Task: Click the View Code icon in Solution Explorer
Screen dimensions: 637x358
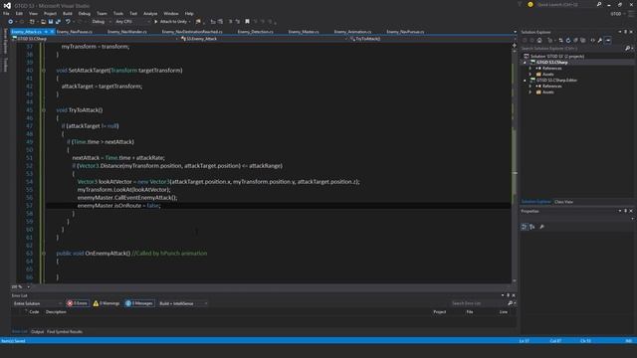Action: click(593, 40)
